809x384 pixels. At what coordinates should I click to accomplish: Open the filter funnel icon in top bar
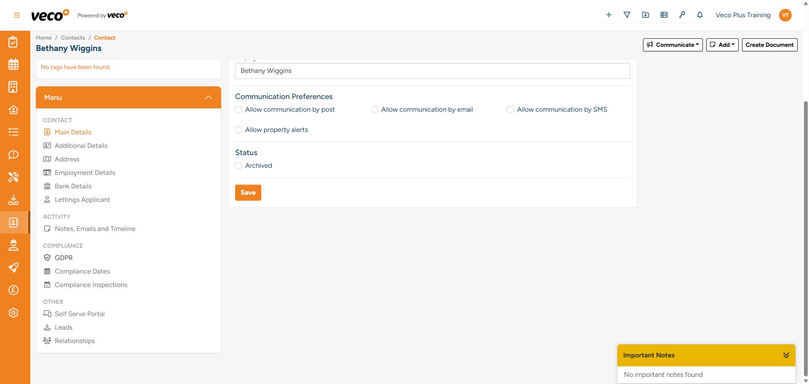coord(627,15)
